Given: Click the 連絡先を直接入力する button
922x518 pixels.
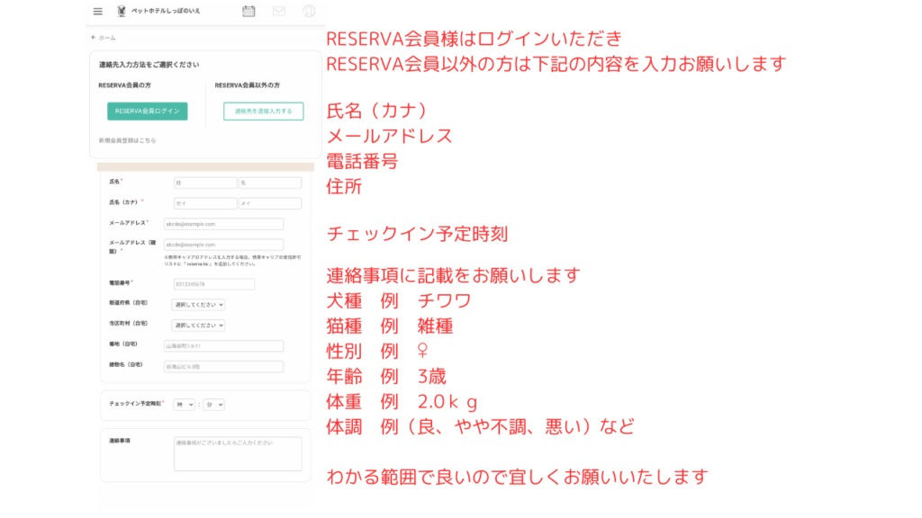Looking at the screenshot, I should tap(263, 112).
